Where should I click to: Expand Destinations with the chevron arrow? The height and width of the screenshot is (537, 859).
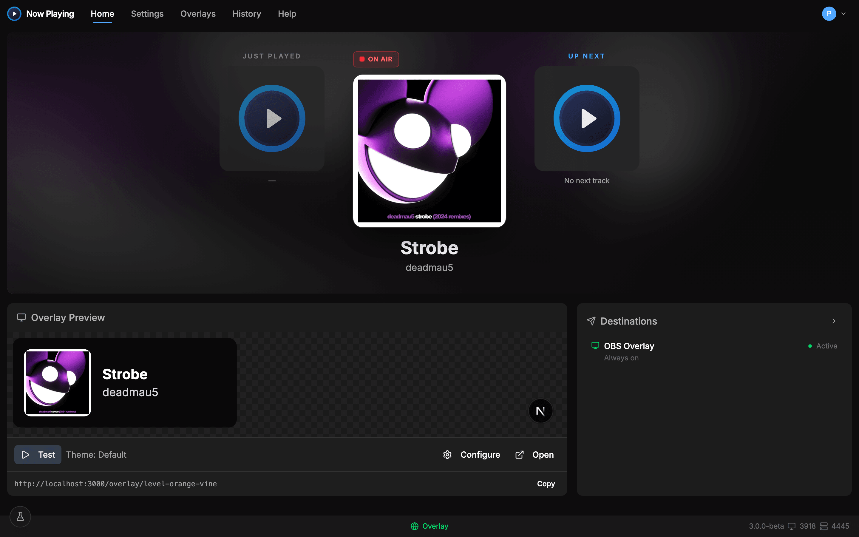834,321
